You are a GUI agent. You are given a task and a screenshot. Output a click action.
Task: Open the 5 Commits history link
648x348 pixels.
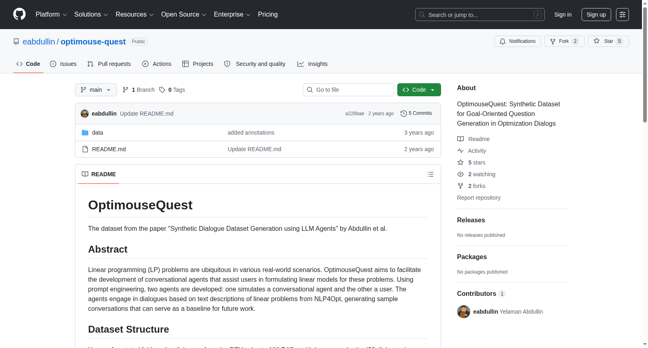[416, 113]
